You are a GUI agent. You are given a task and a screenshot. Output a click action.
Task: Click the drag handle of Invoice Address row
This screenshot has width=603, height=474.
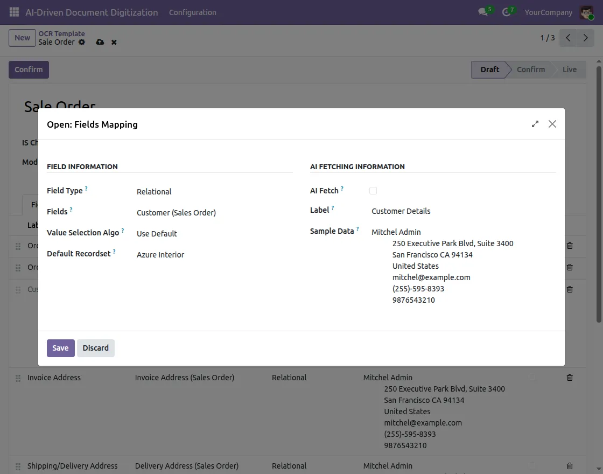[x=18, y=378]
